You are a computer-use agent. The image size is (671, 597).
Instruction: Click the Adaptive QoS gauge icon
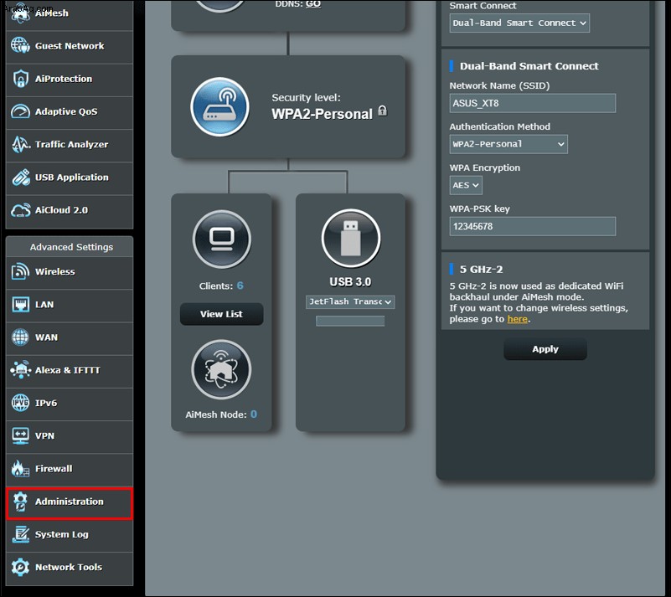tap(20, 111)
